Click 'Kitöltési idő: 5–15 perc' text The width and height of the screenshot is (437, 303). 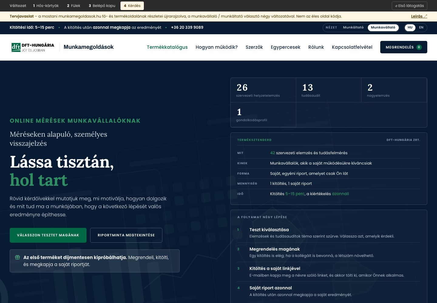32,27
